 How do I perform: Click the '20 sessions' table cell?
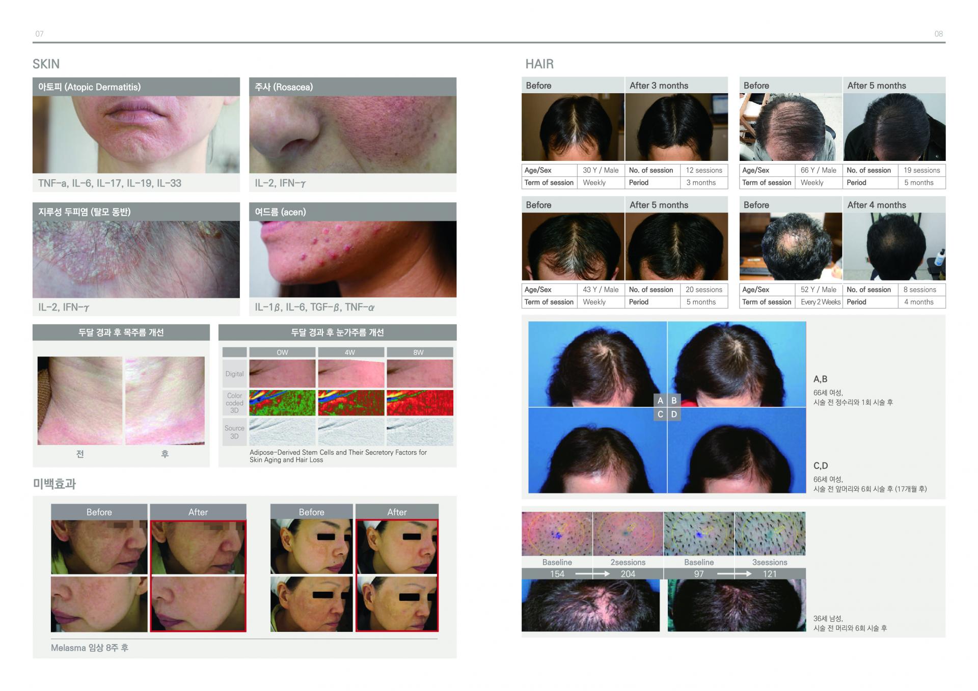(x=703, y=290)
